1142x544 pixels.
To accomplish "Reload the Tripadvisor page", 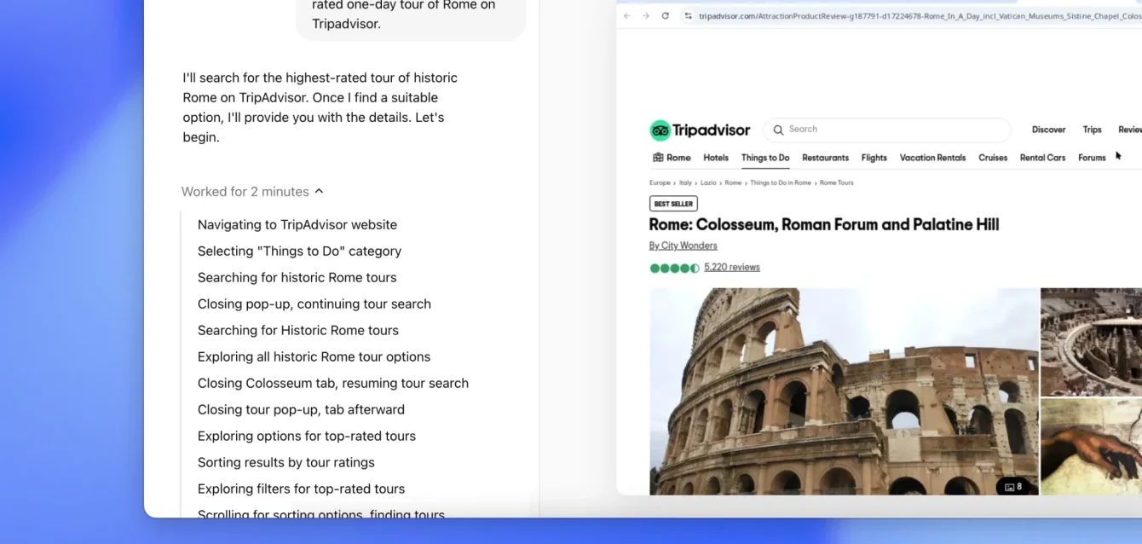I will [x=665, y=16].
